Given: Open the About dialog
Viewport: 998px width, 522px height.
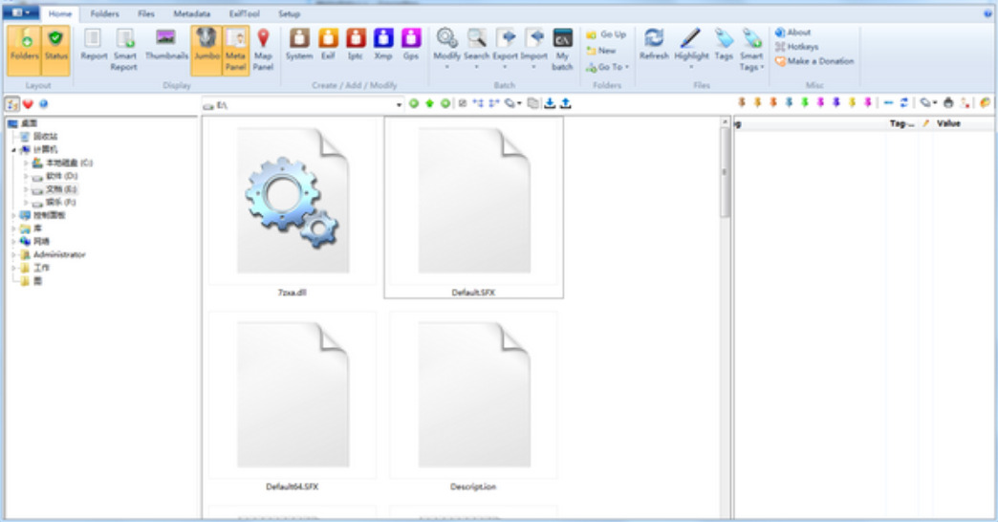Looking at the screenshot, I should click(x=793, y=32).
